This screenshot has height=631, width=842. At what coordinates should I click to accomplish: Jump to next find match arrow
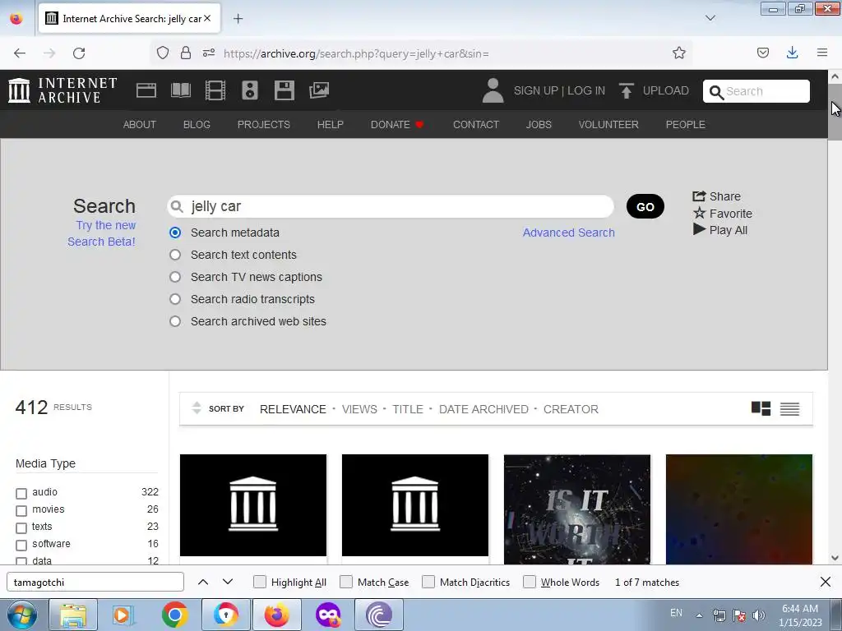[228, 582]
